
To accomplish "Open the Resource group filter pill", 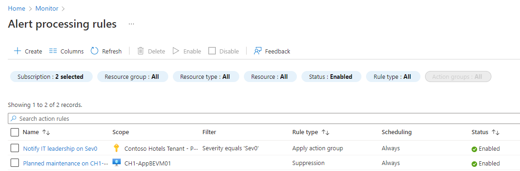I will click(133, 77).
